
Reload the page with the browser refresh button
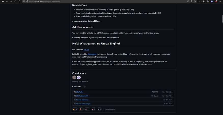[20, 2]
